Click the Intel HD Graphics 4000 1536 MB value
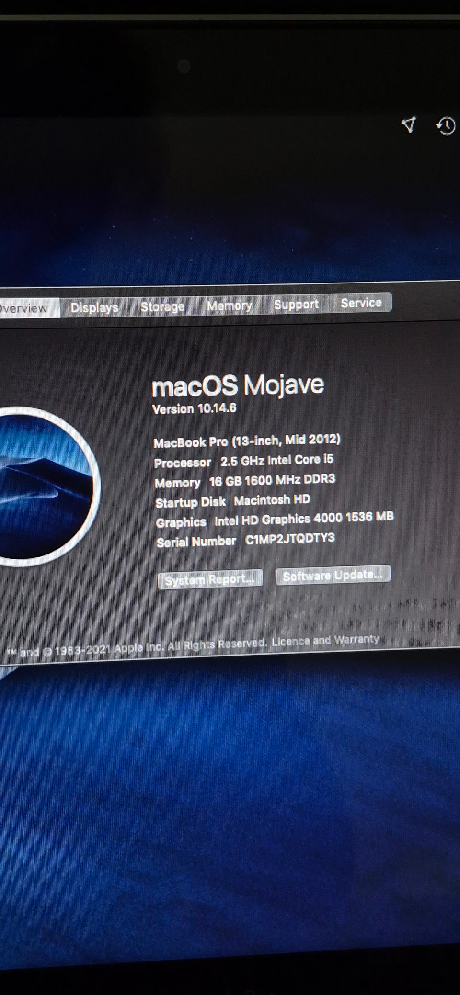Screen dimensions: 460x995 click(304, 519)
